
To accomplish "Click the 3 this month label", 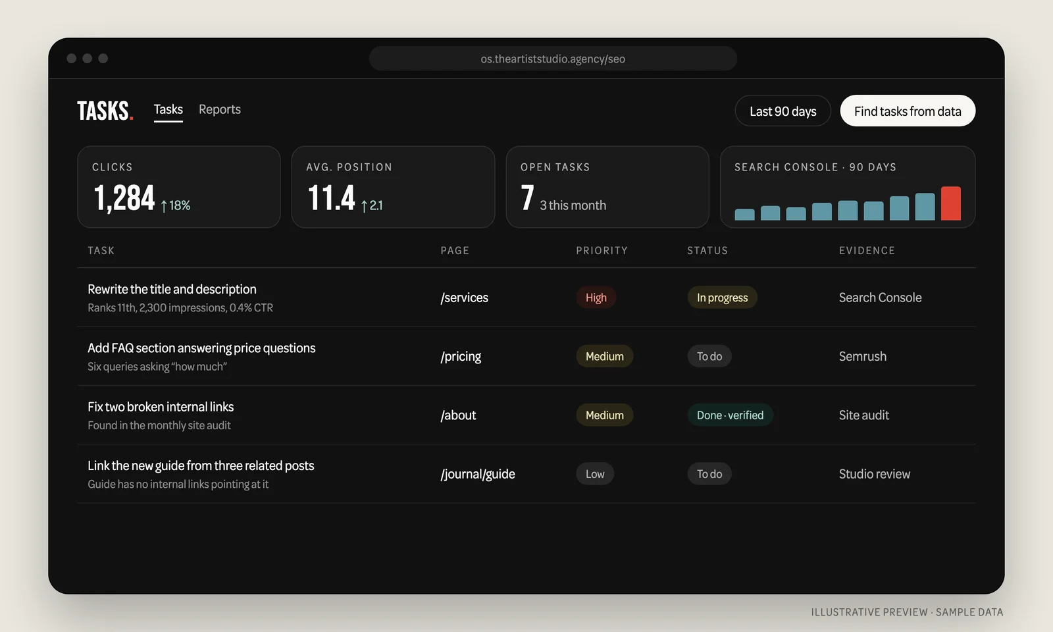I will point(573,205).
